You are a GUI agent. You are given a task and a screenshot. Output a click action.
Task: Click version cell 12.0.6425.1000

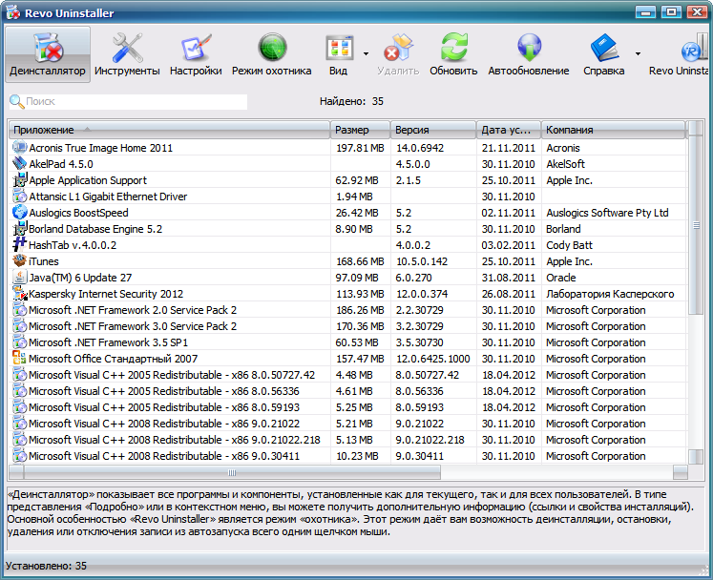coord(433,359)
